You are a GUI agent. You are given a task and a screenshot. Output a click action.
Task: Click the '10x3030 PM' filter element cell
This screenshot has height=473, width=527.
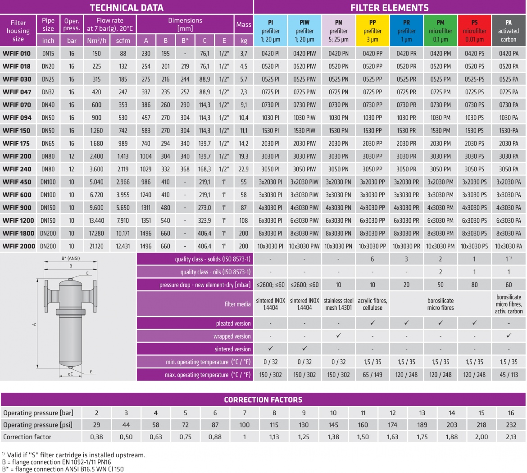[440, 246]
